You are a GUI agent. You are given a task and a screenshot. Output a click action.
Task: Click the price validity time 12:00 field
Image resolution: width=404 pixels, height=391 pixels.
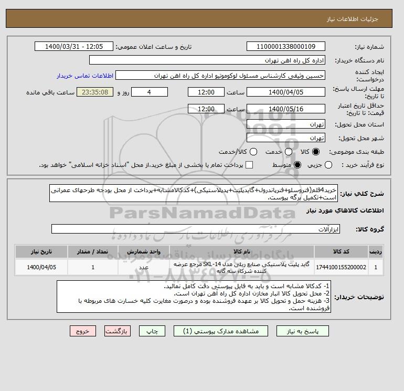(206, 109)
